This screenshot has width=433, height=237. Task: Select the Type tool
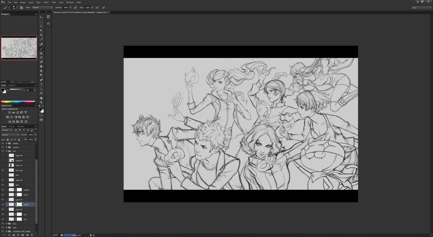coord(41,84)
